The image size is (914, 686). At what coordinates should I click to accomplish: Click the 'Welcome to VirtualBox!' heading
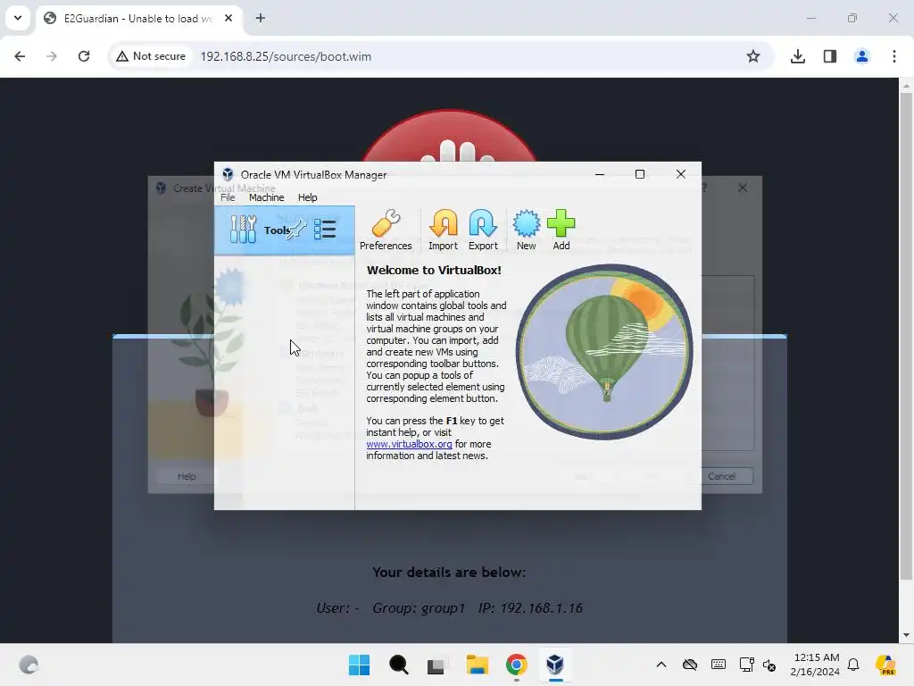click(x=434, y=270)
